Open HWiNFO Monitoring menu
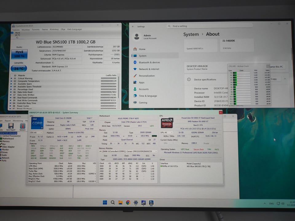This screenshot has height=221, width=295. point(18,121)
